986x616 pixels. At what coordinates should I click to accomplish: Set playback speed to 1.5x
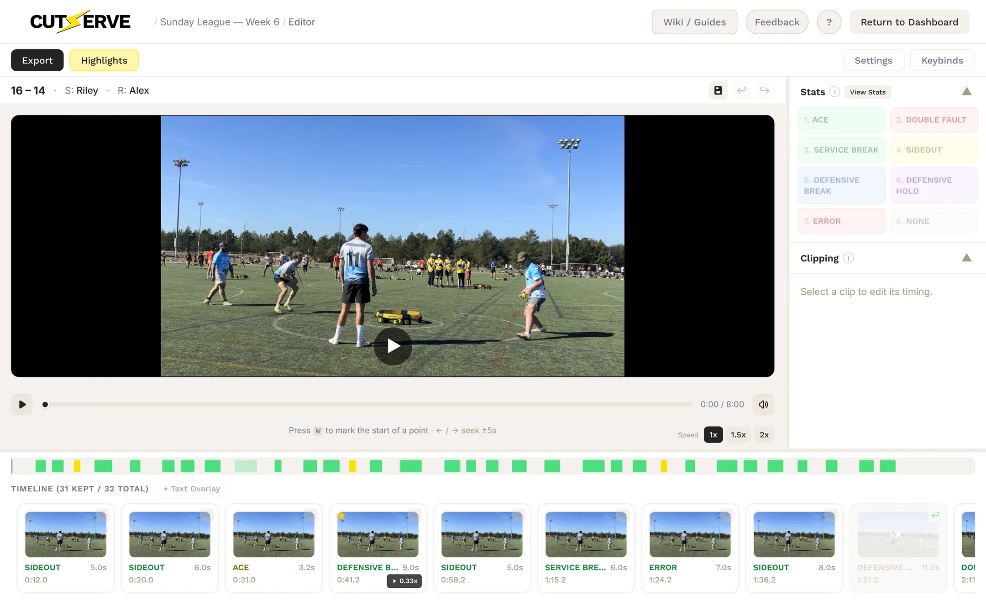738,435
